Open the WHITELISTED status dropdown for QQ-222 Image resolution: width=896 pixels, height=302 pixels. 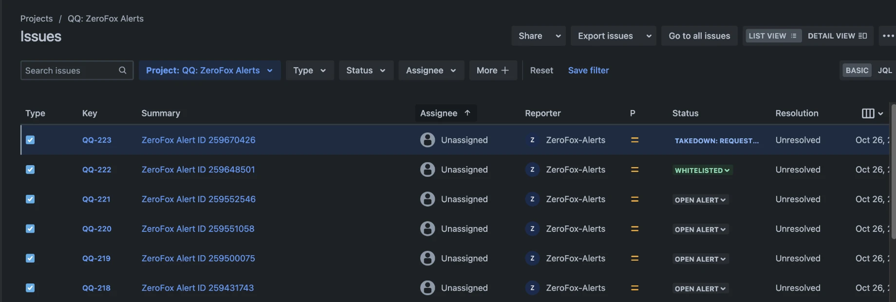702,170
